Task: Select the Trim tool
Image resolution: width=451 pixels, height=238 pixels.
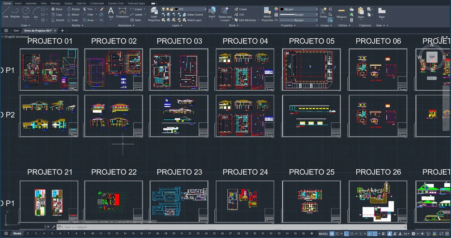Action: 88,9
